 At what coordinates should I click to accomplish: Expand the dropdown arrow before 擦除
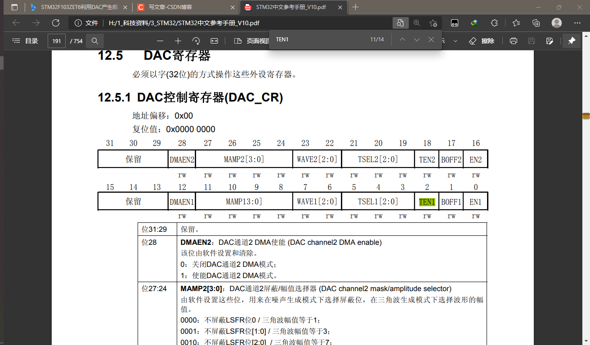pos(456,41)
